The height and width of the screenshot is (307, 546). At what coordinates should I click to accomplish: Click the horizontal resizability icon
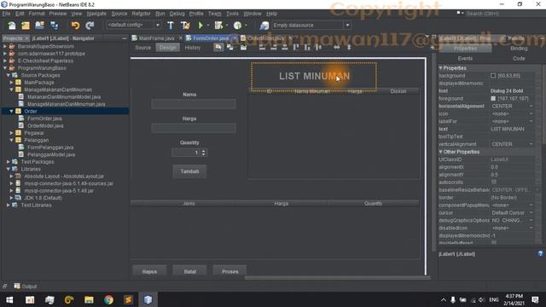[336, 48]
